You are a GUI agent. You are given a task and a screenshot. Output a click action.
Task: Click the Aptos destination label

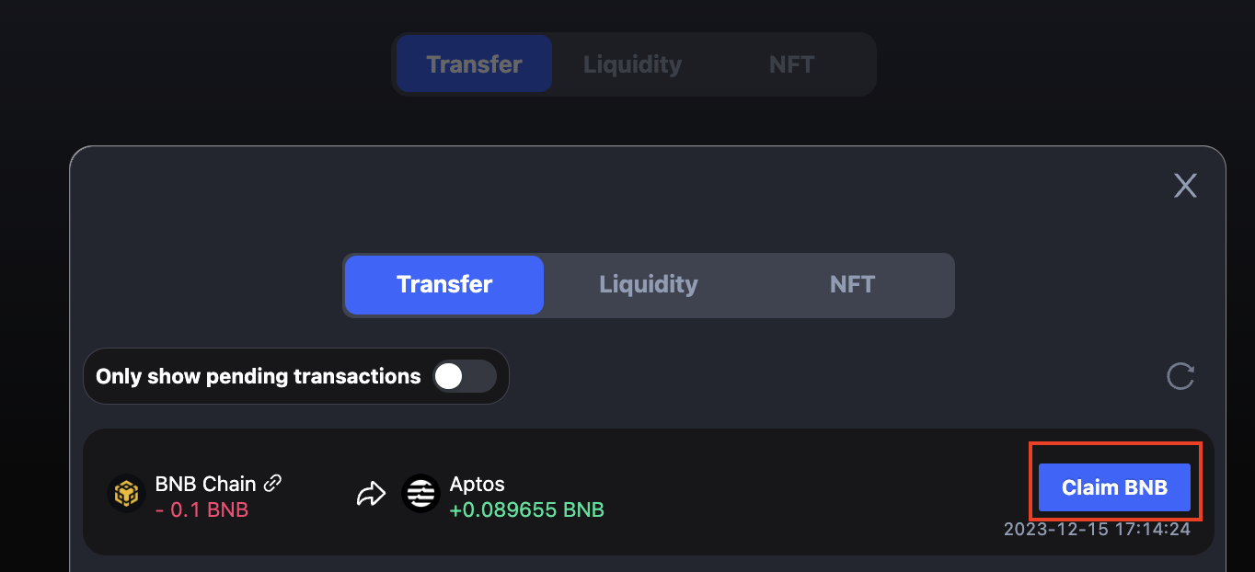tap(477, 484)
